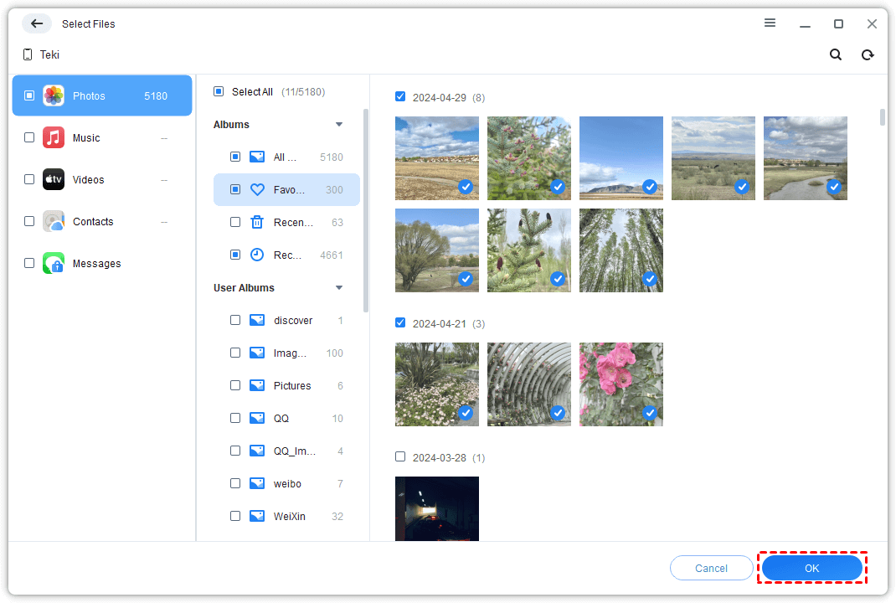The image size is (896, 603).
Task: Open the hamburger menu icon
Action: 770,23
